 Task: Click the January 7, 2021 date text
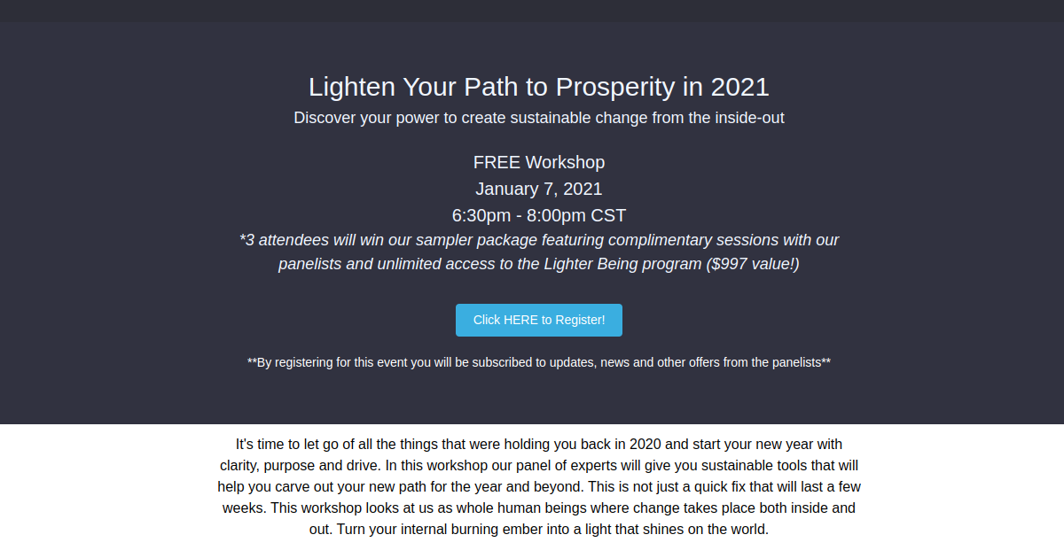point(538,189)
